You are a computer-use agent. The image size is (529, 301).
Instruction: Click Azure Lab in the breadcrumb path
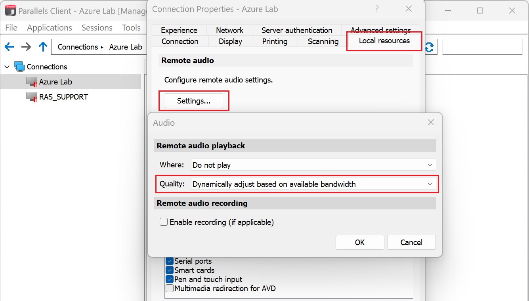coord(126,47)
